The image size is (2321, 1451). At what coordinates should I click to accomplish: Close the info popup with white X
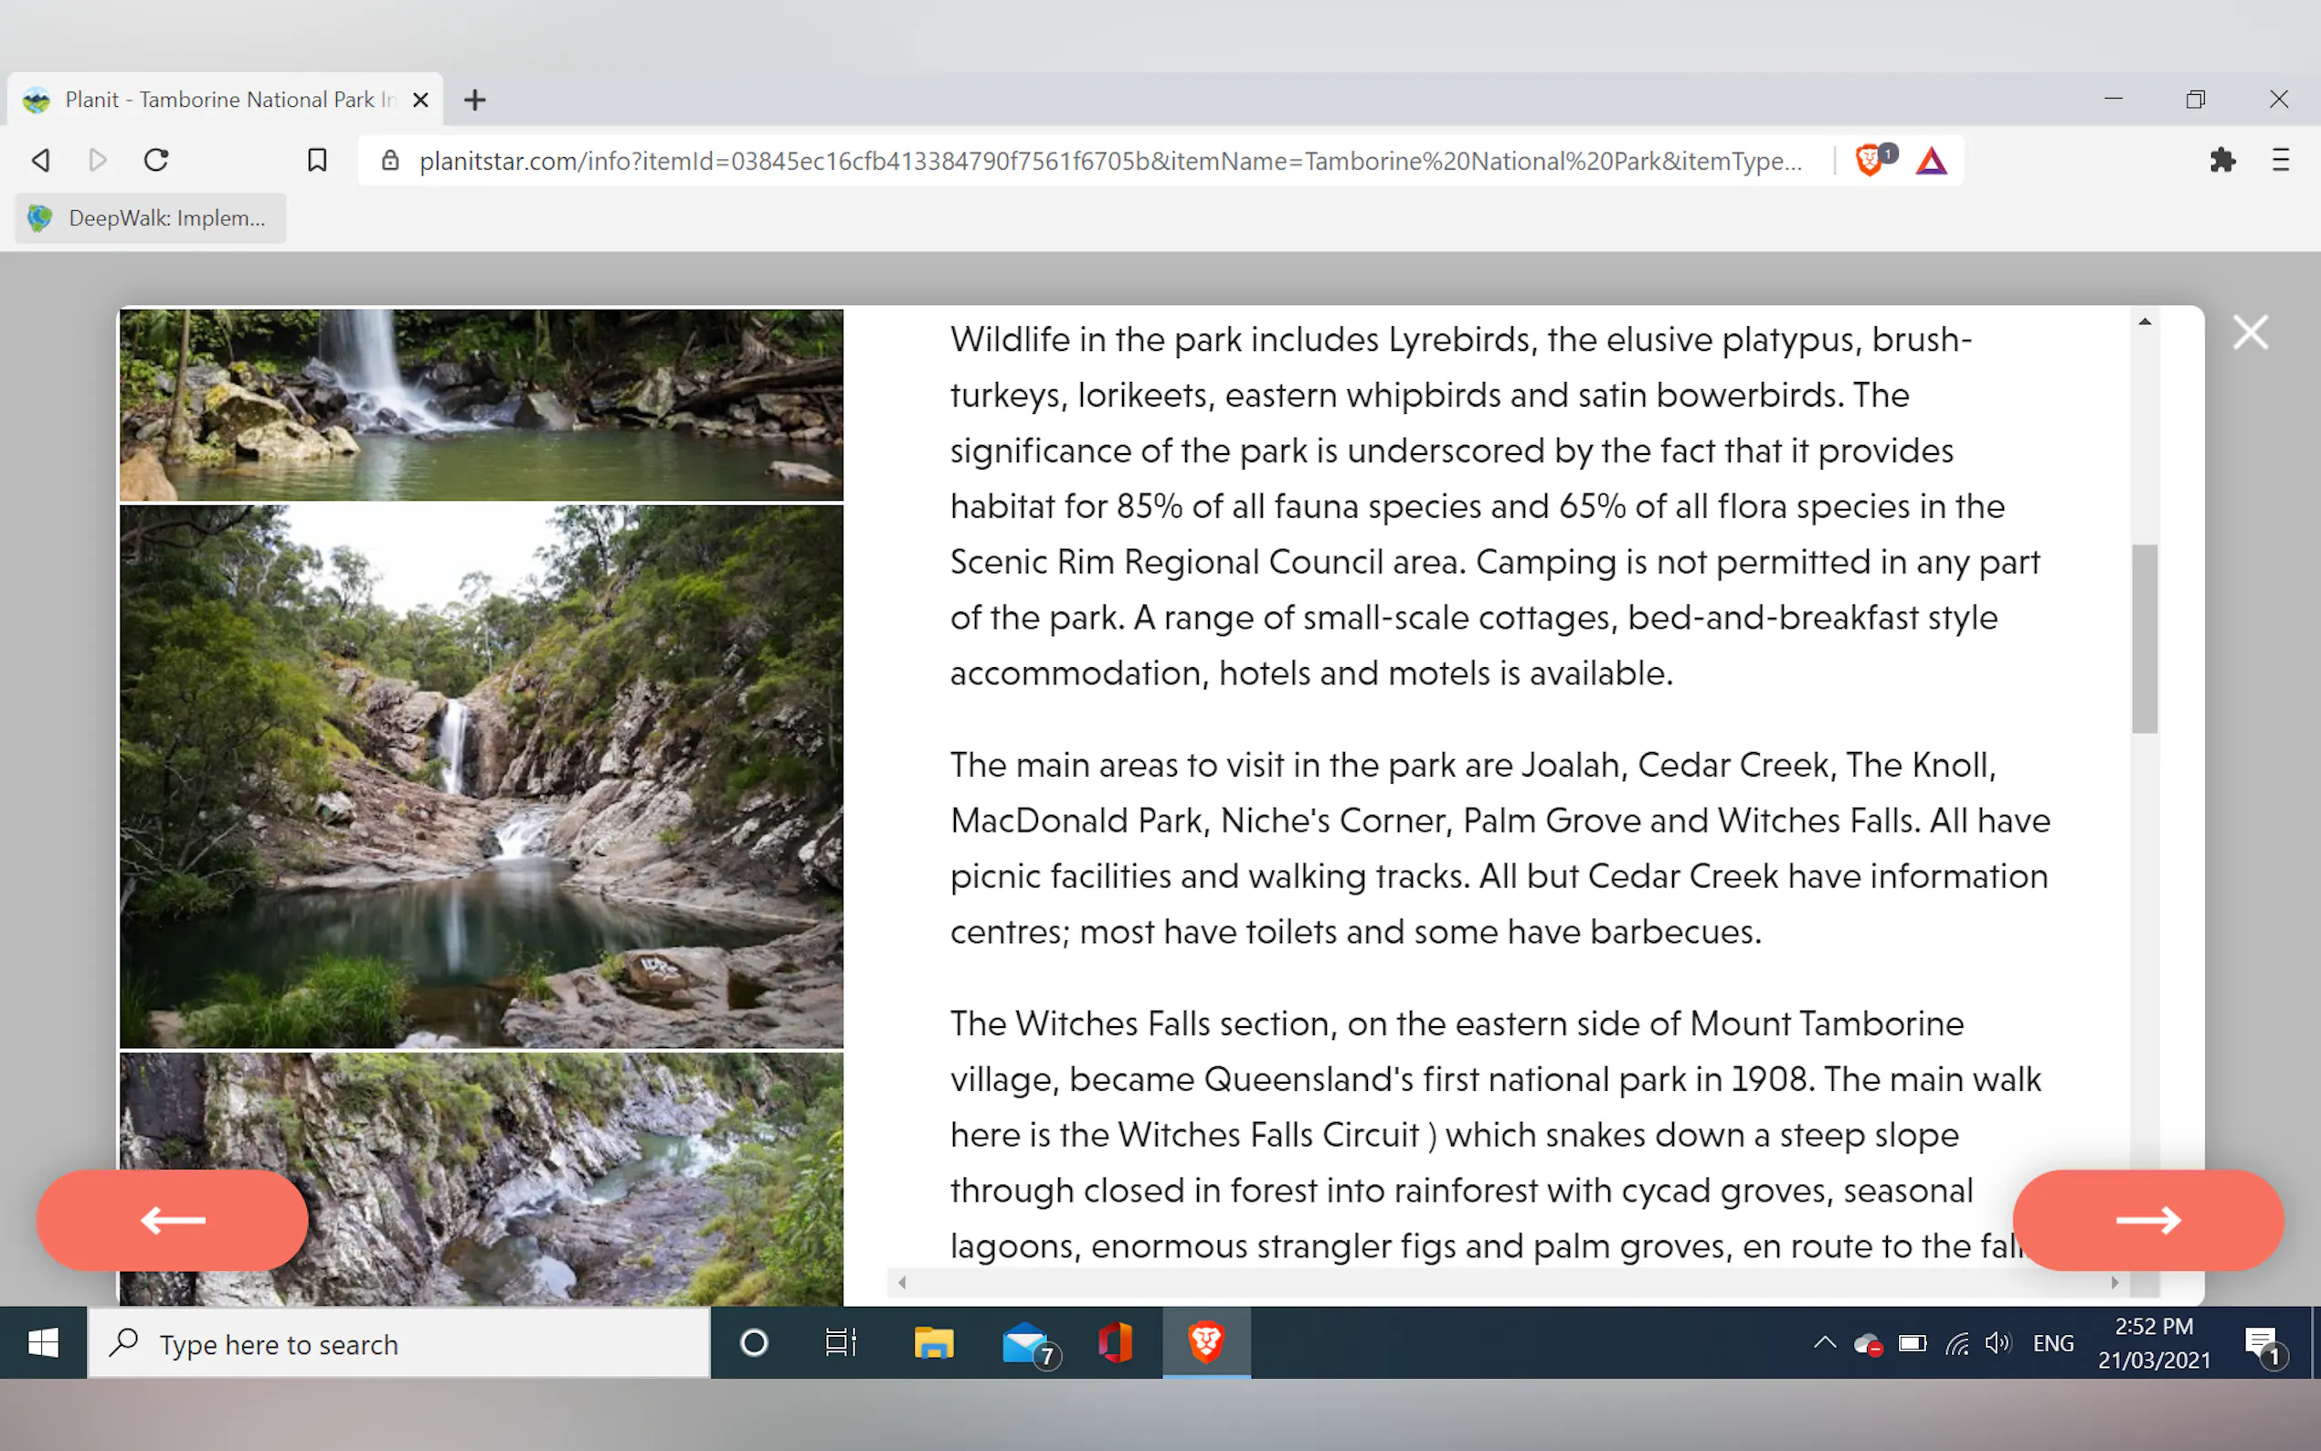pos(2249,333)
